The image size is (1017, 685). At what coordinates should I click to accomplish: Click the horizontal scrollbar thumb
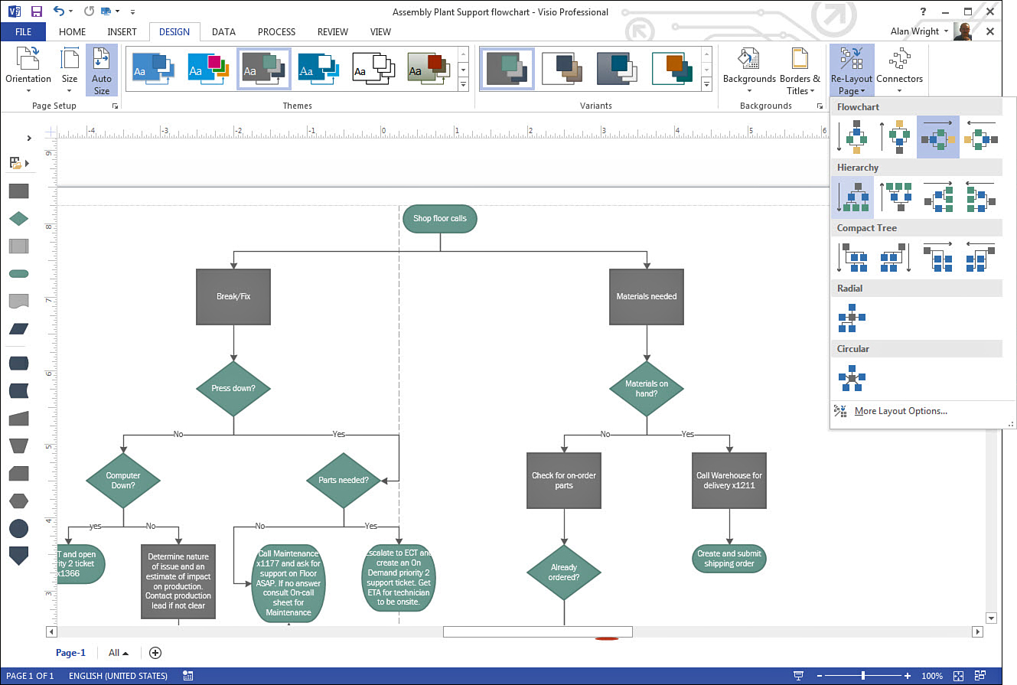[x=537, y=631]
